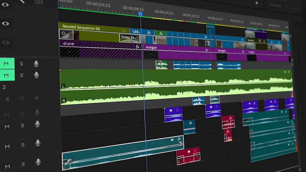The width and height of the screenshot is (306, 172).
Task: Click the add/remove keyframe diamond
Action: coord(22,99)
